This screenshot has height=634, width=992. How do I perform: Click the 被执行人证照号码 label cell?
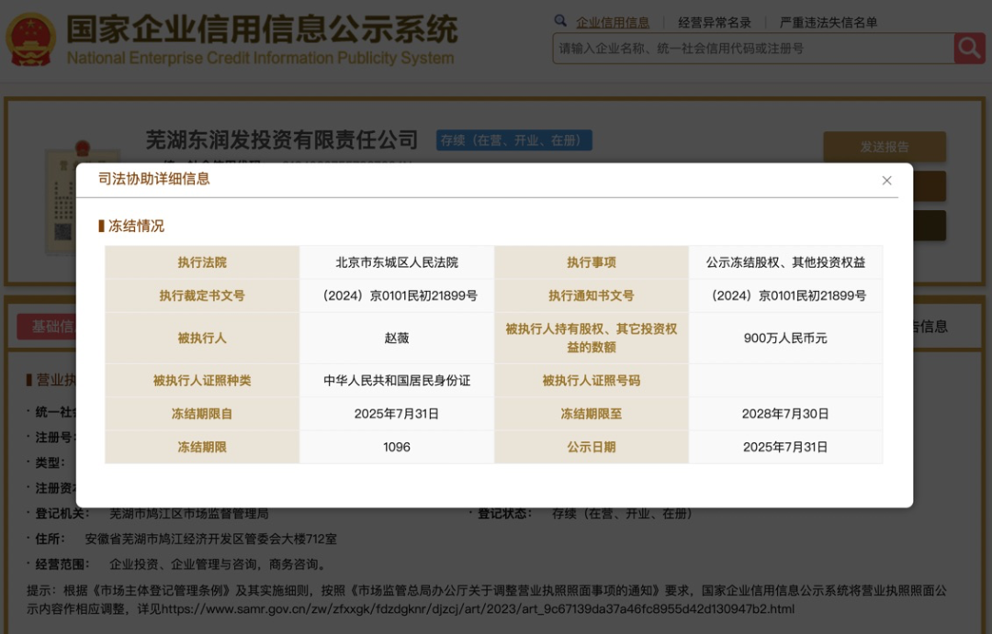(x=592, y=381)
